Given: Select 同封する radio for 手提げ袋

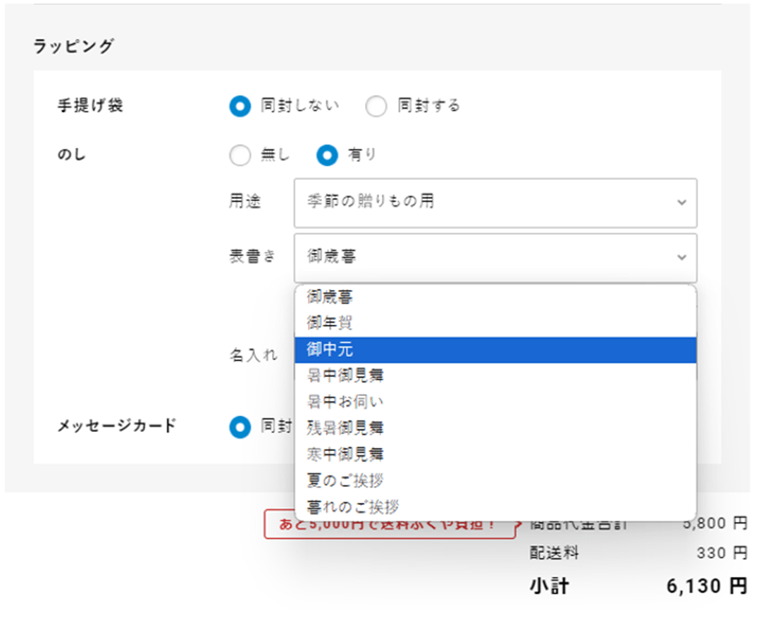Looking at the screenshot, I should click(376, 106).
